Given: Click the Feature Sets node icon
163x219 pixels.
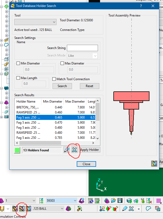Looking at the screenshot, I should point(6,64).
